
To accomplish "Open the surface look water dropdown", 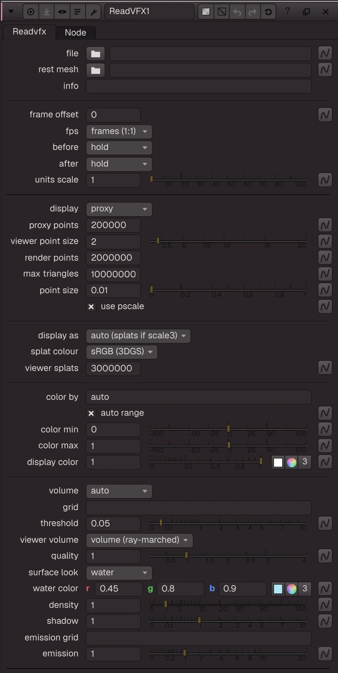I will tap(119, 573).
